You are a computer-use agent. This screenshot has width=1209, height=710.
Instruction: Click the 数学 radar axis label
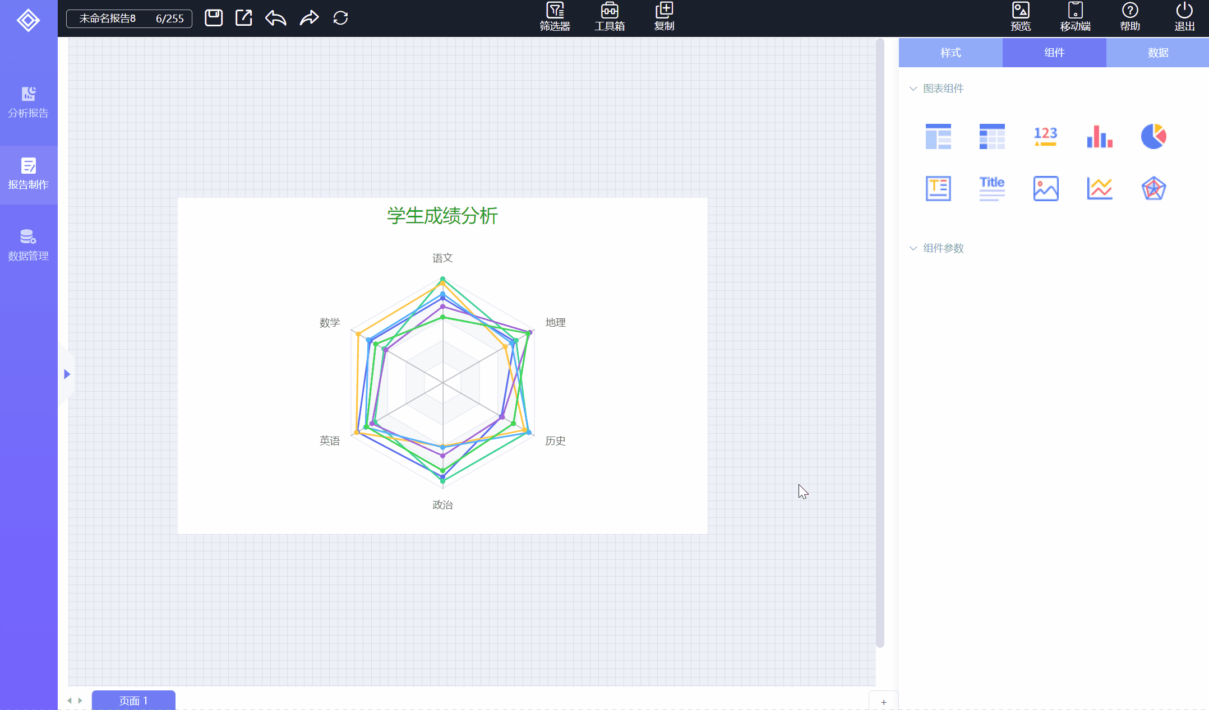pos(330,322)
